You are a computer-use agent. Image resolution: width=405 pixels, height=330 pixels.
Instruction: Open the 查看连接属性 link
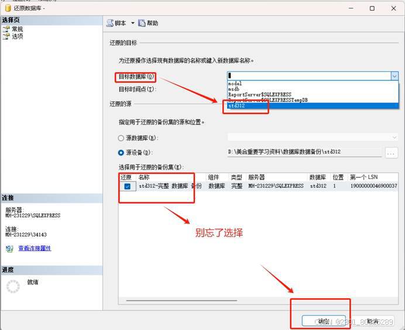(x=35, y=249)
